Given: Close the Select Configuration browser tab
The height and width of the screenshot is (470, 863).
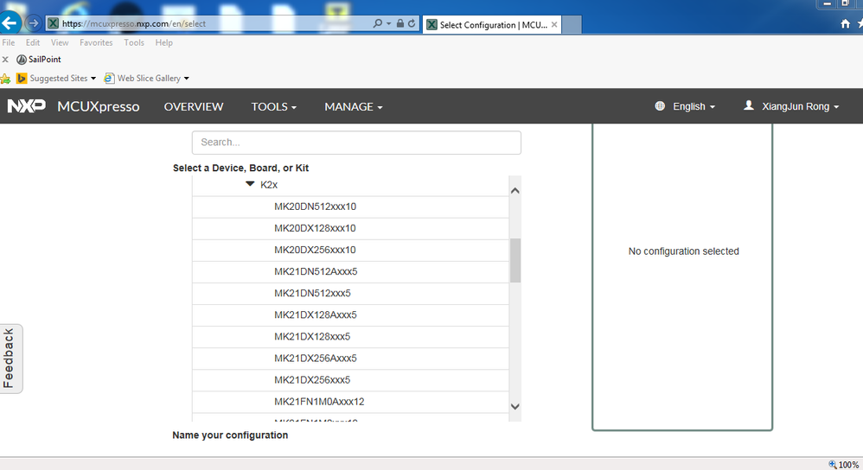Looking at the screenshot, I should 554,25.
